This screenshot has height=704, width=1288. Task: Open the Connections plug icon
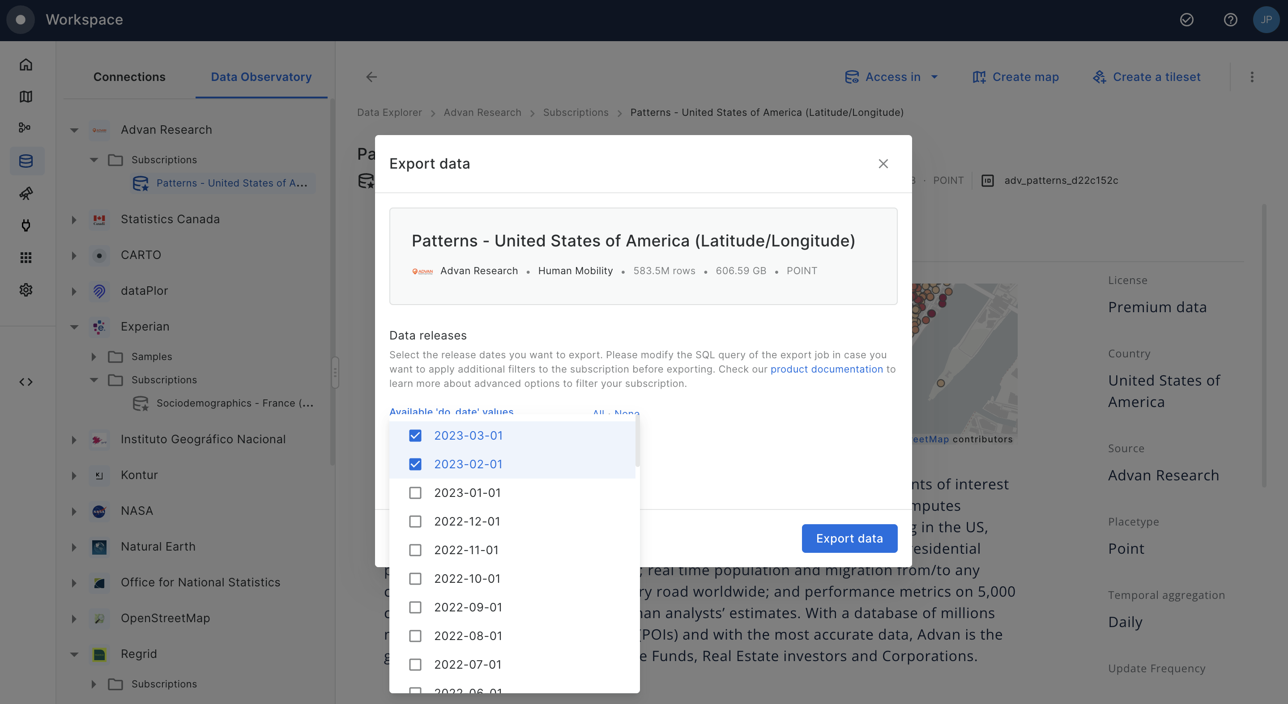26,225
